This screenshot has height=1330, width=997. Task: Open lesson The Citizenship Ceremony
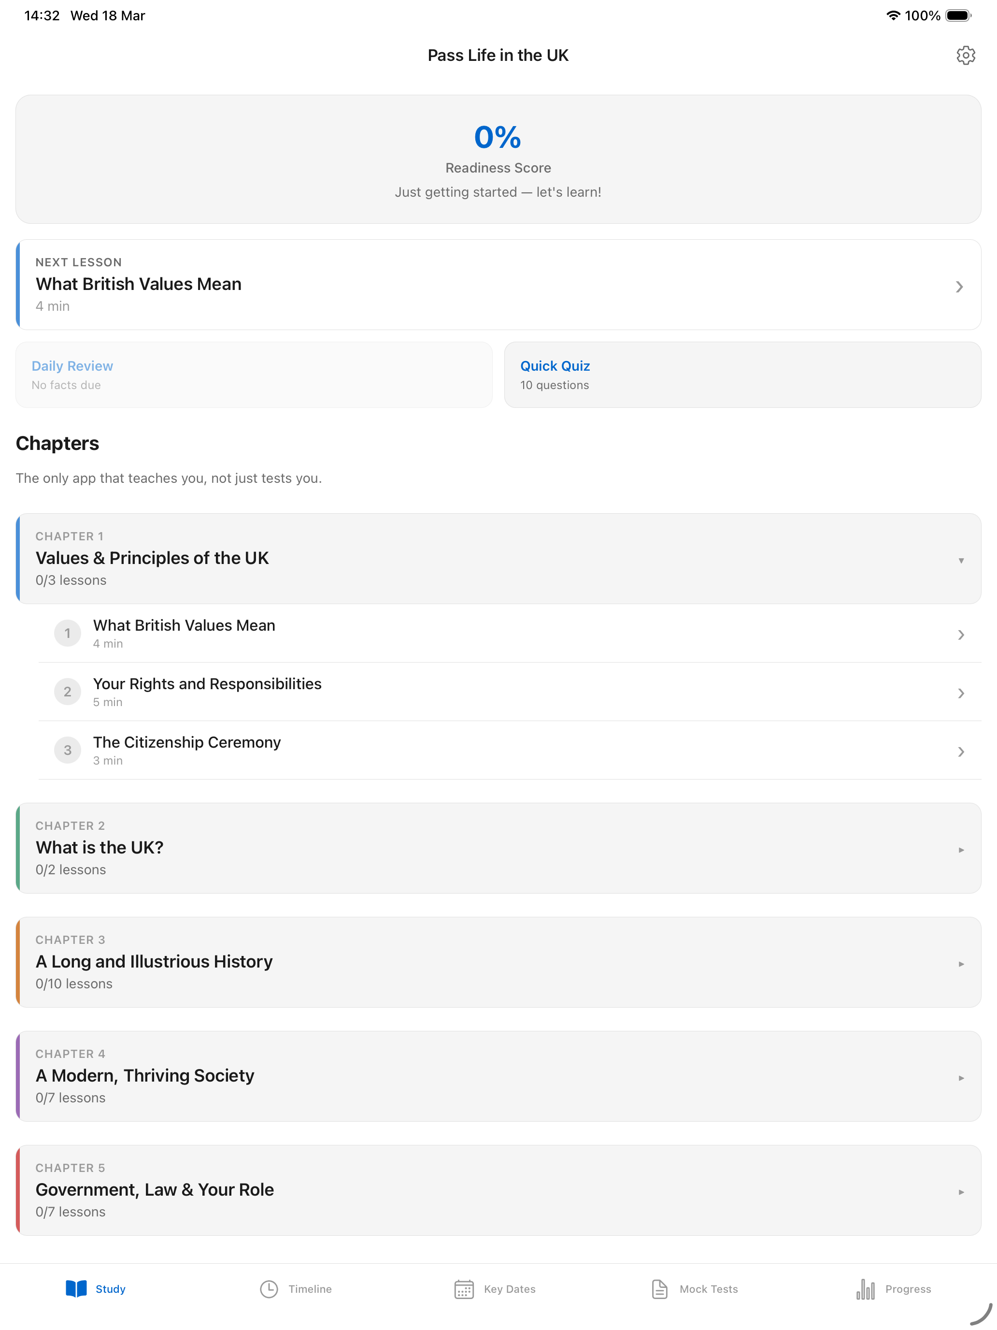(x=510, y=751)
